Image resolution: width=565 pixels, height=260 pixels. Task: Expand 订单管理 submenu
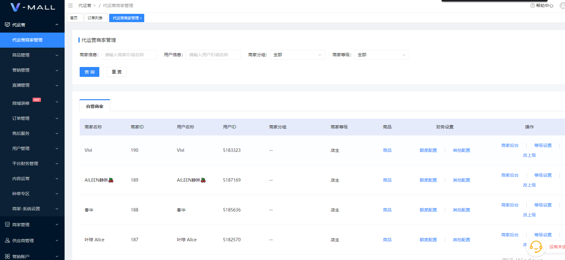[57, 118]
